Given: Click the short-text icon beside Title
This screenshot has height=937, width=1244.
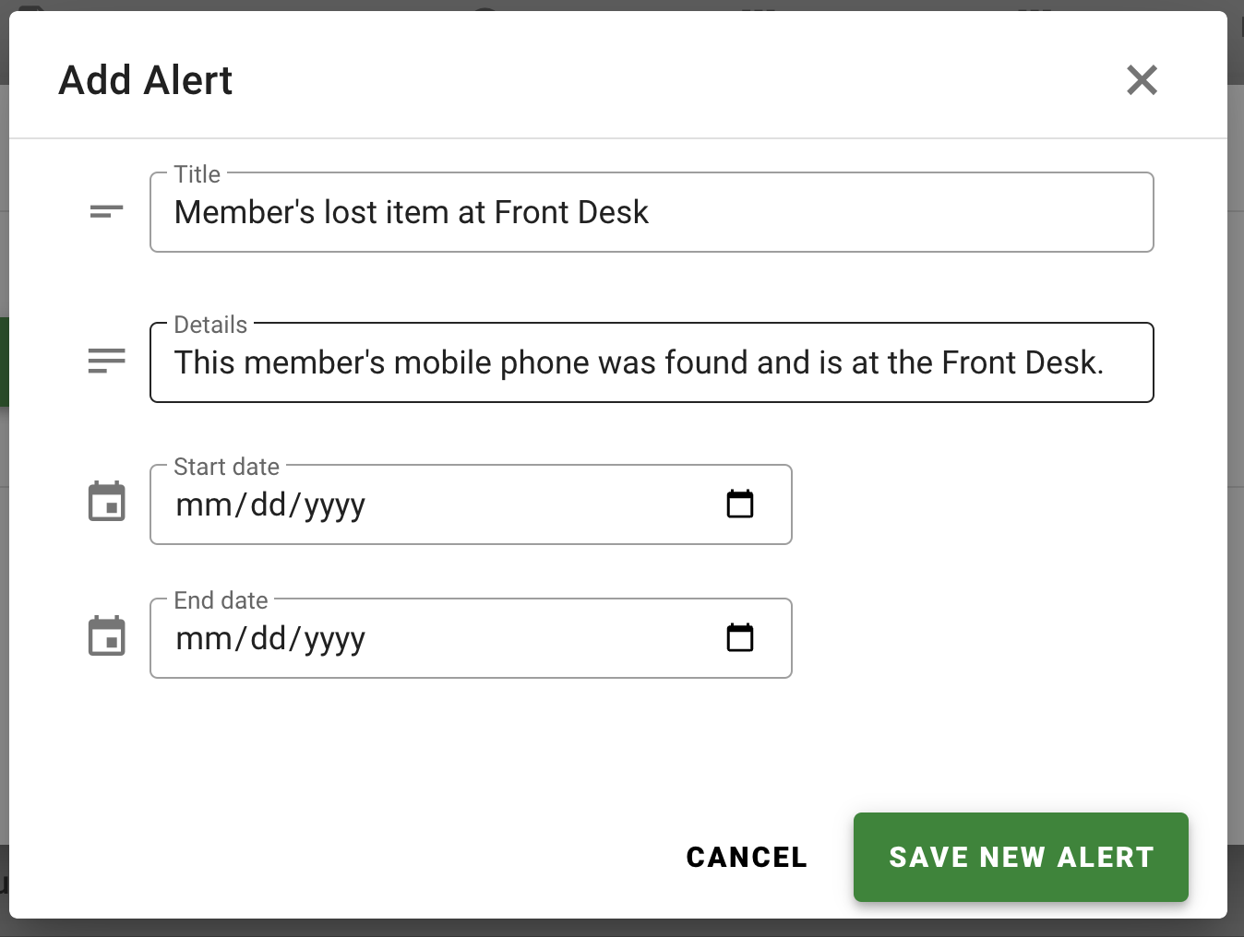Looking at the screenshot, I should [x=106, y=212].
